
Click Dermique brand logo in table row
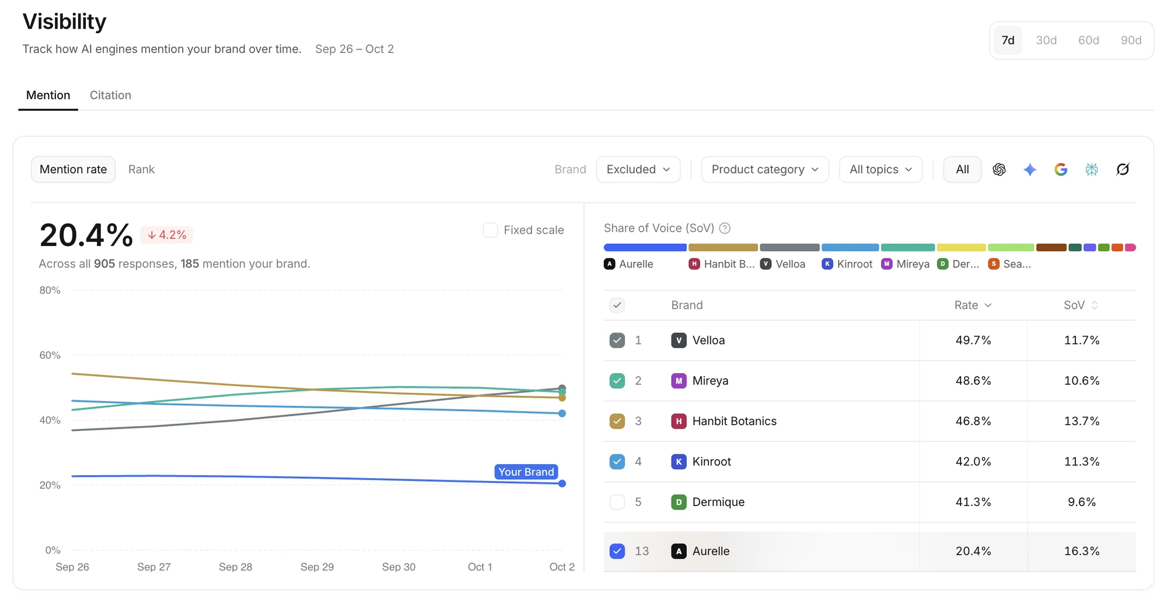tap(679, 502)
